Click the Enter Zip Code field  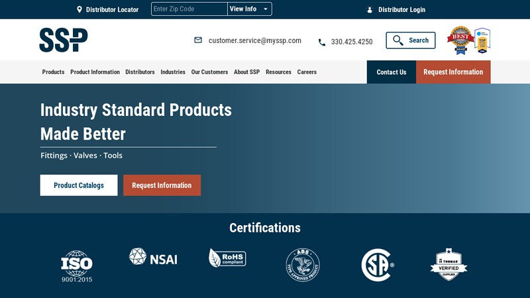pyautogui.click(x=189, y=9)
